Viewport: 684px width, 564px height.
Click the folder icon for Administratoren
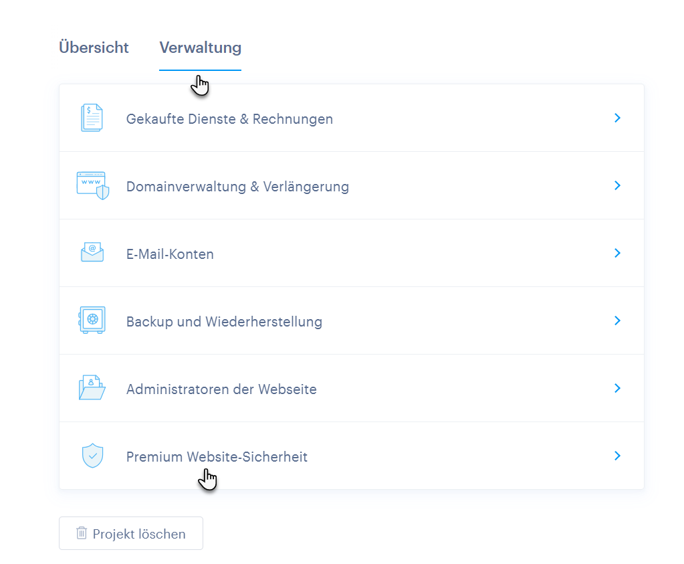tap(92, 388)
